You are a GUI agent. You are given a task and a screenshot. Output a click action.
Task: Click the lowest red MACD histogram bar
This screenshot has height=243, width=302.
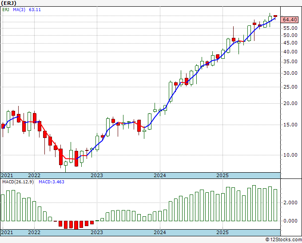tap(76, 225)
